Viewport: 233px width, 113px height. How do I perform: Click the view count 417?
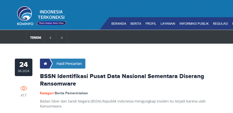[24, 96]
